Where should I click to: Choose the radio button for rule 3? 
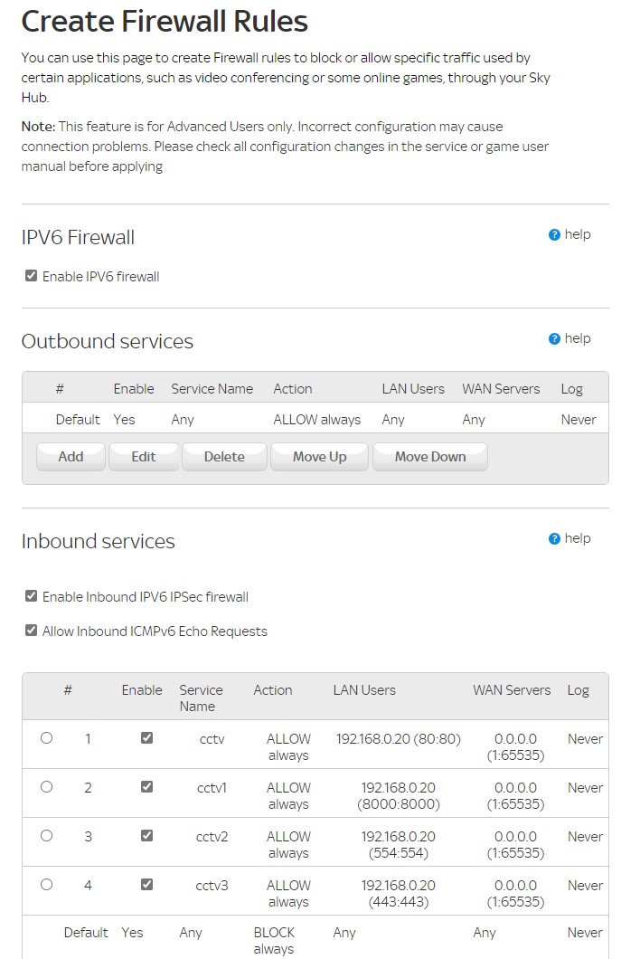point(47,836)
